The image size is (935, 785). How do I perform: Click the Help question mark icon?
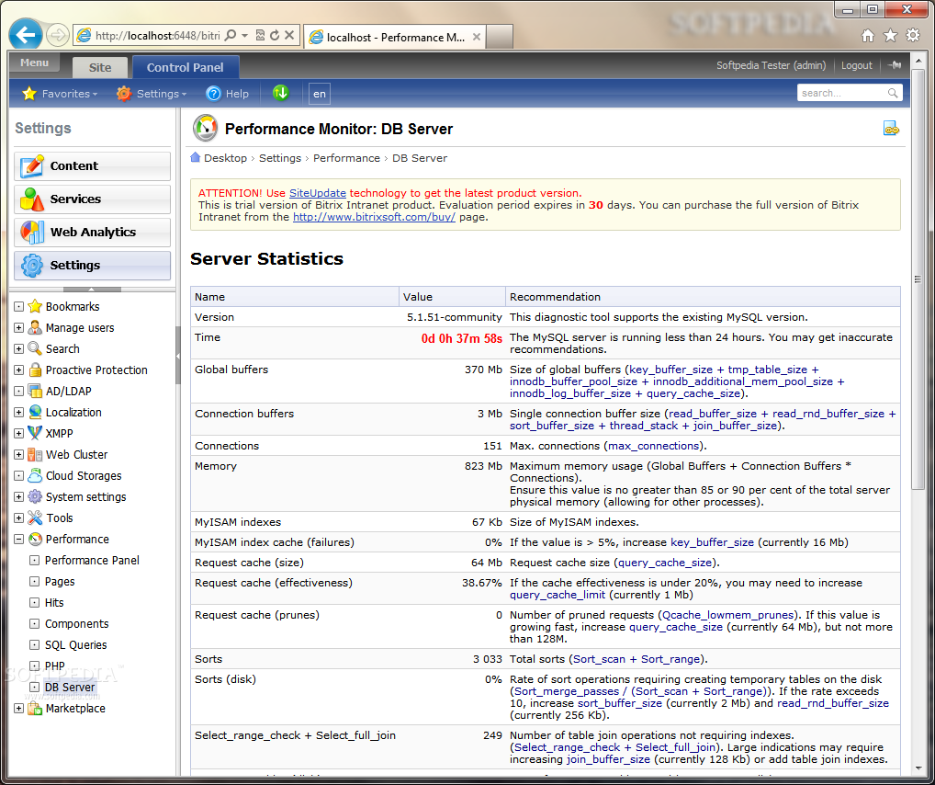pyautogui.click(x=213, y=94)
